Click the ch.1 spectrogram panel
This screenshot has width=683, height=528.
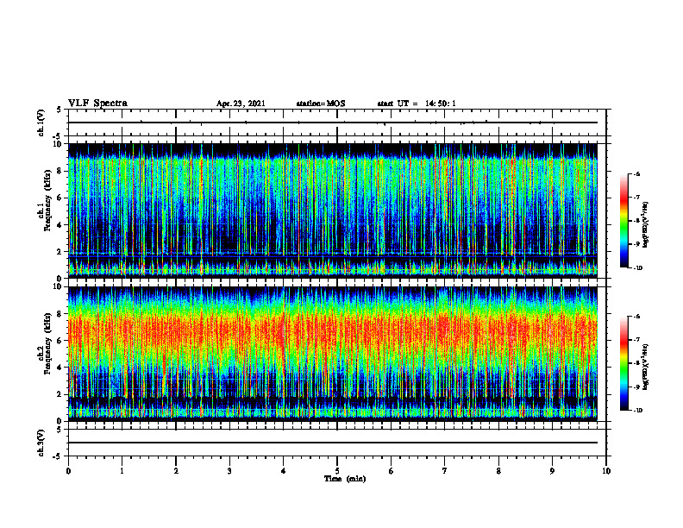pyautogui.click(x=333, y=211)
